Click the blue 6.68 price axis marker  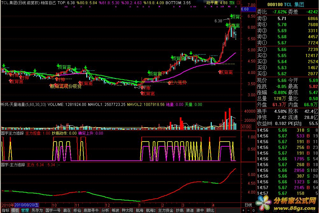click(248, 9)
